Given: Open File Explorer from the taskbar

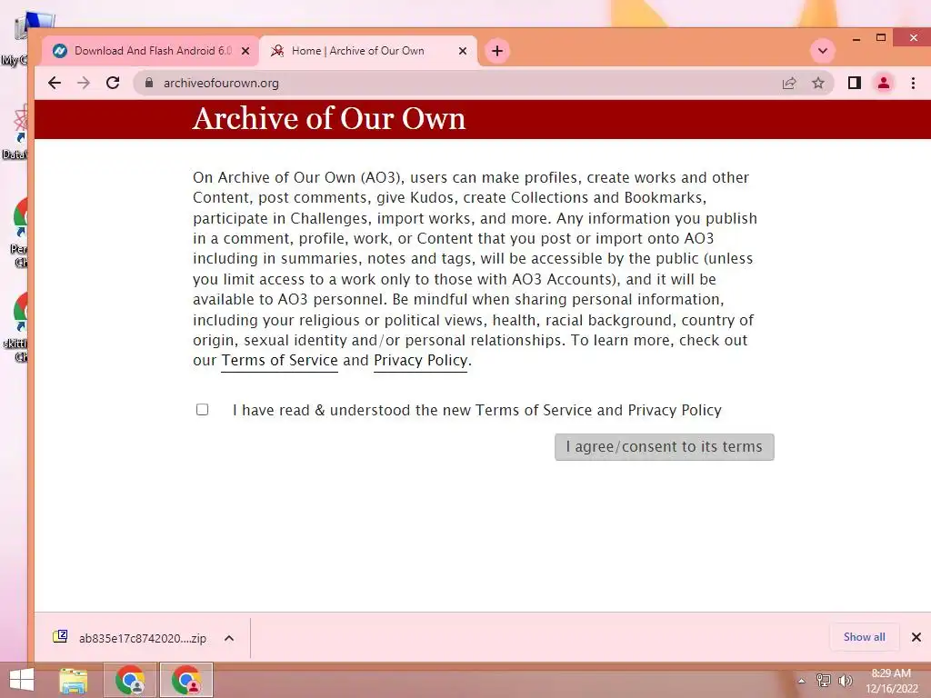Looking at the screenshot, I should point(74,680).
